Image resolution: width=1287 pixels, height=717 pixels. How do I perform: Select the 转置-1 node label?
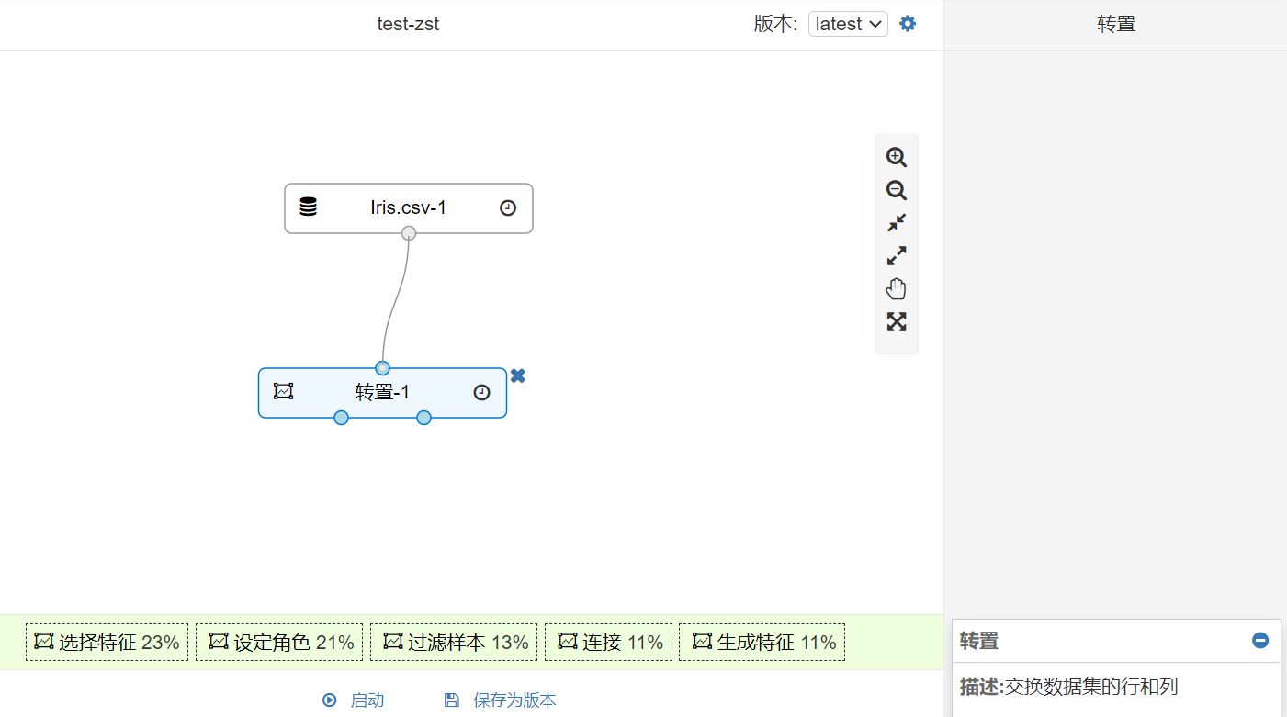point(382,393)
